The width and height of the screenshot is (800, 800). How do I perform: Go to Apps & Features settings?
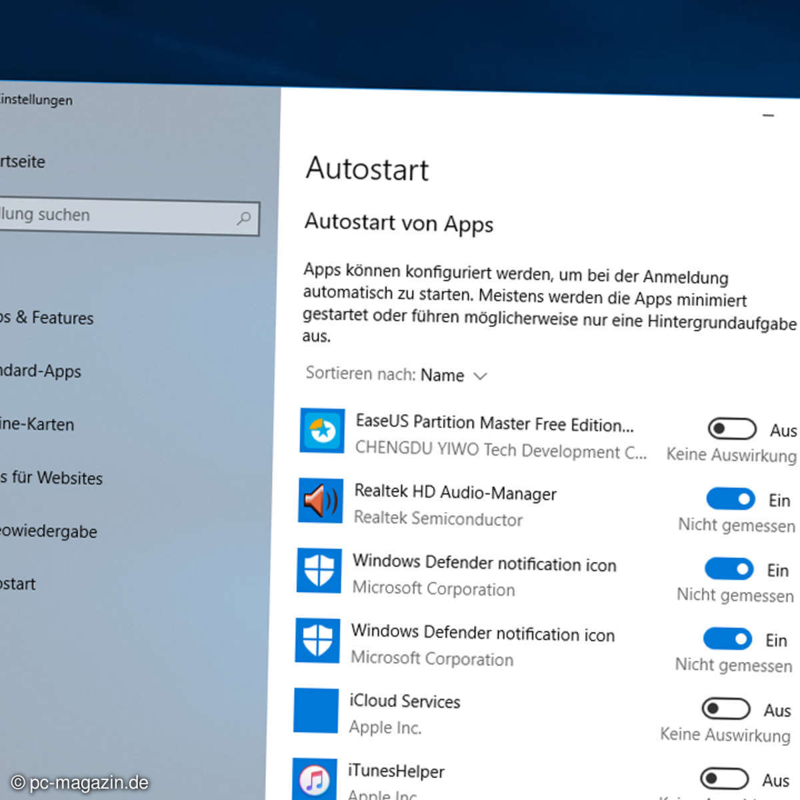pyautogui.click(x=47, y=318)
